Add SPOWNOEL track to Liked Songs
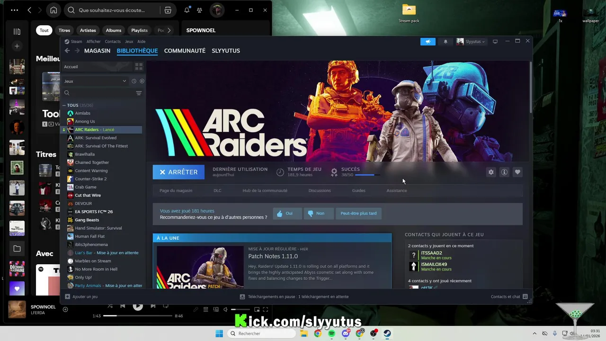Image resolution: width=606 pixels, height=341 pixels. [x=65, y=310]
